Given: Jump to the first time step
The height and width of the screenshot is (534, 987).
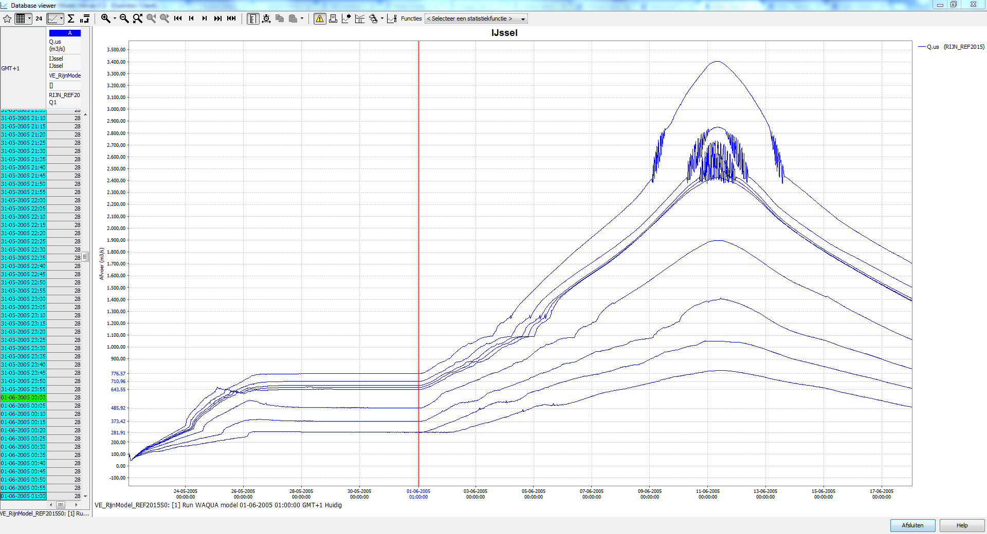Looking at the screenshot, I should click(x=178, y=18).
